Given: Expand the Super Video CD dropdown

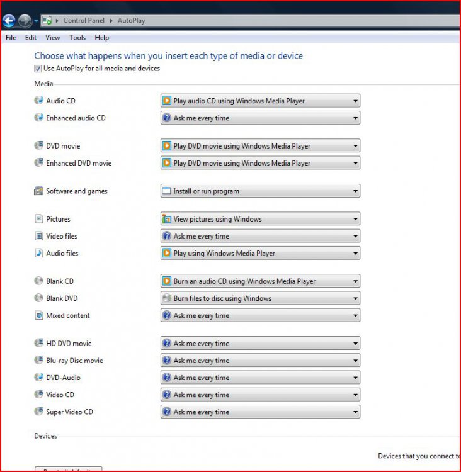Looking at the screenshot, I should (260, 412).
